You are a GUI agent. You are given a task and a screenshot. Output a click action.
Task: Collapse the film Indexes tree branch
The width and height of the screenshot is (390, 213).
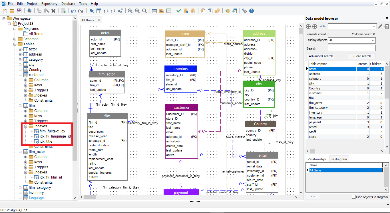[25, 126]
